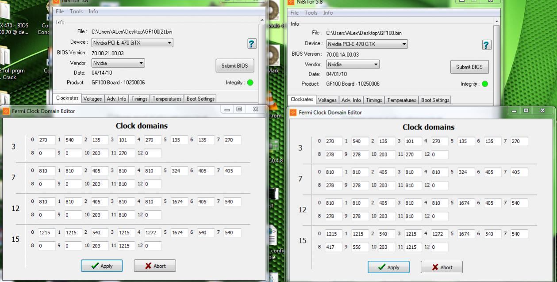This screenshot has width=557, height=282.
Task: Switch to Temperatures tab in right NiBiTor window
Action: [402, 100]
